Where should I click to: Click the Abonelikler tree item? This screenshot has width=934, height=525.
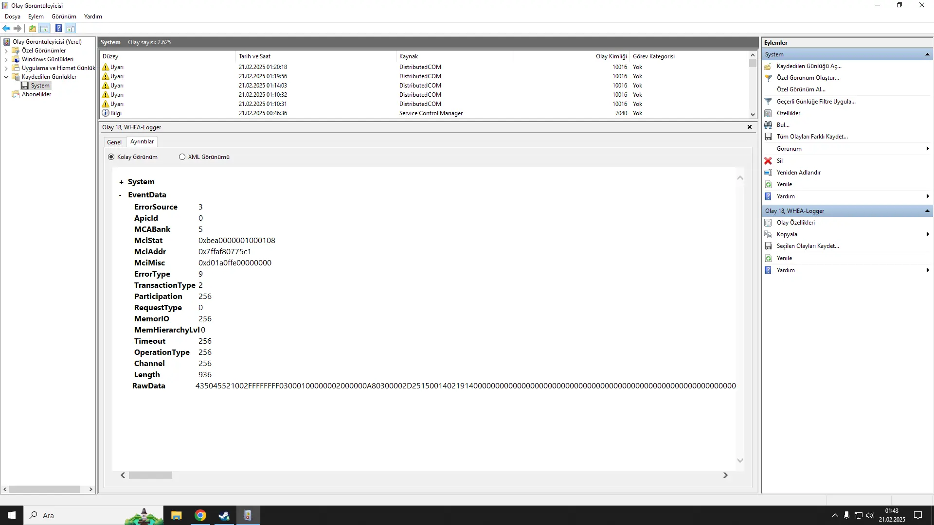pyautogui.click(x=36, y=94)
